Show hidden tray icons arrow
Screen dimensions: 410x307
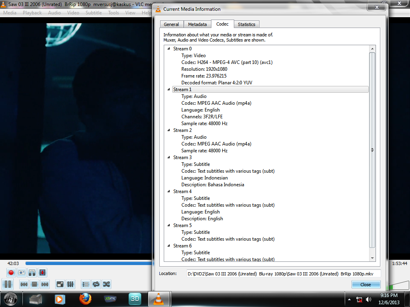pos(349,299)
